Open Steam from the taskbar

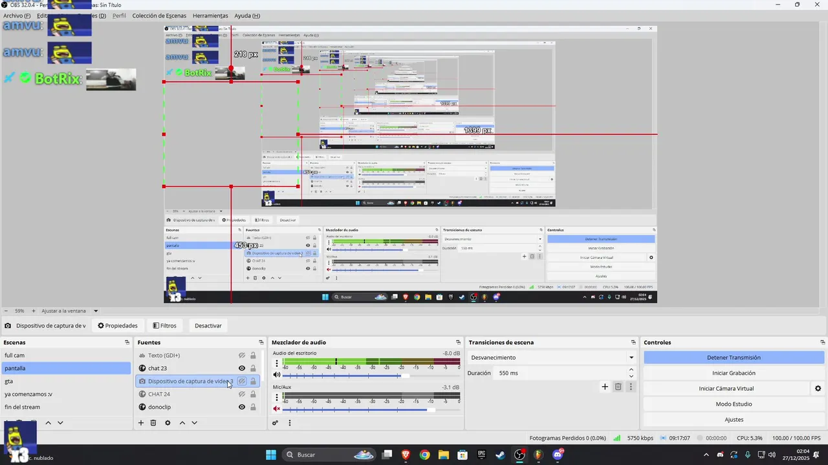click(x=501, y=455)
